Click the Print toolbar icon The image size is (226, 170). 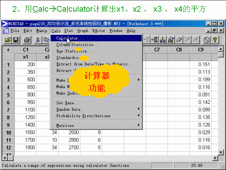pyautogui.click(x=27, y=40)
